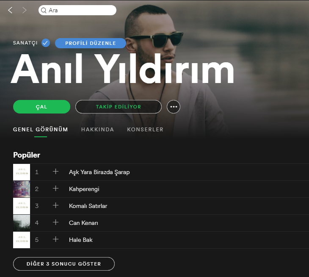Open the Konserler tab

coord(145,130)
